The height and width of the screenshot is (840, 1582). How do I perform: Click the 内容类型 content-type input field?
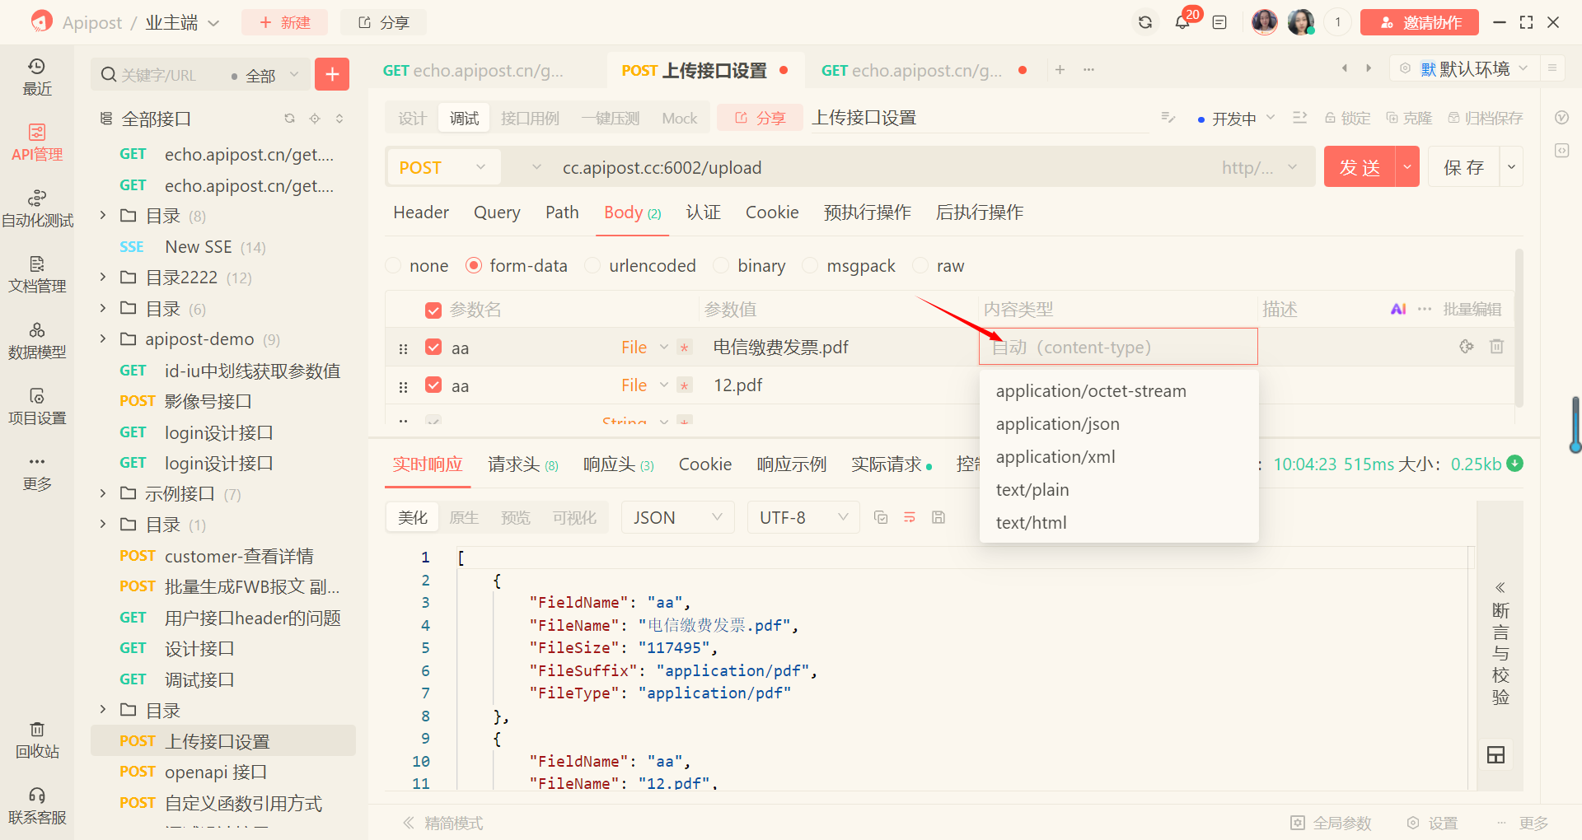[x=1118, y=347]
